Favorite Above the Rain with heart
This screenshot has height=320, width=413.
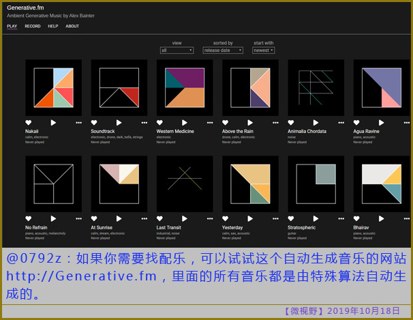225,123
